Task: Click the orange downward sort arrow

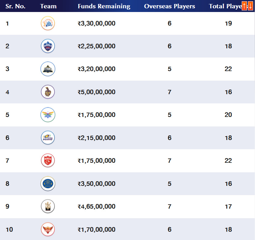Action: [x=251, y=6]
